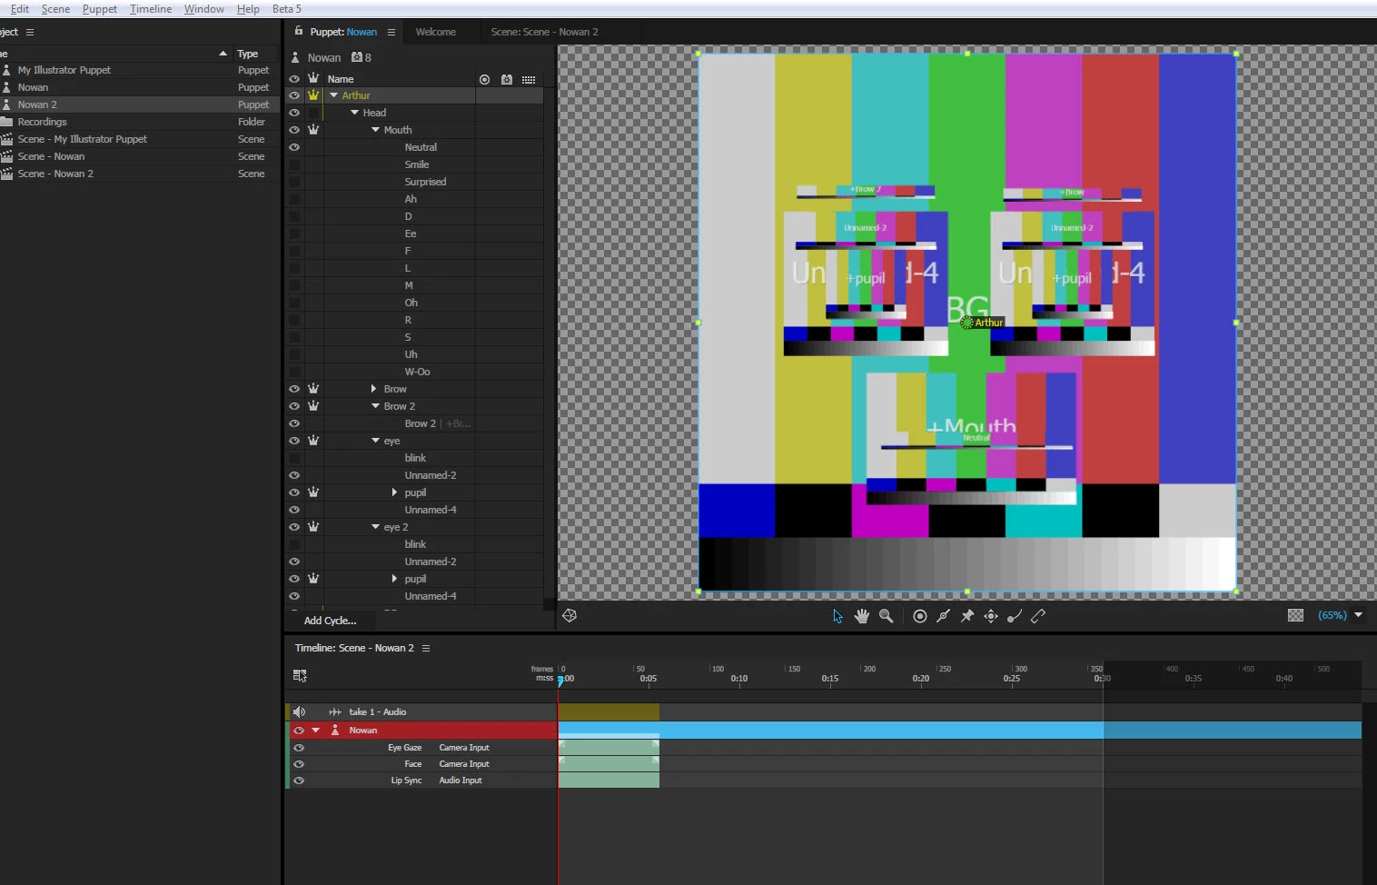Viewport: 1377px width, 885px height.
Task: Switch to the Welcome tab
Action: [x=436, y=32]
